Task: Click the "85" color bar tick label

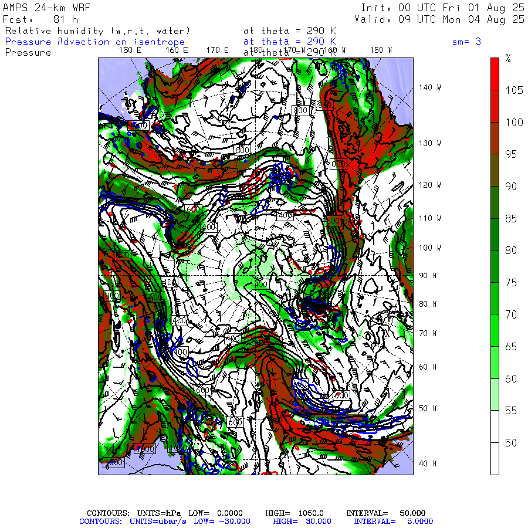Action: (x=511, y=219)
